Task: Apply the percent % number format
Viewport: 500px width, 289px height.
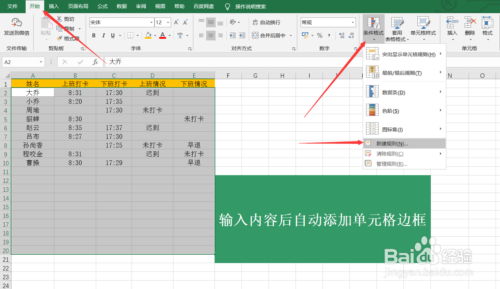Action: (320, 35)
